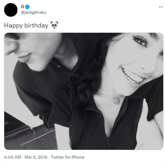Open the @jackgilinsky profile handle link
Viewport: 165px width, 166px height.
click(x=33, y=12)
